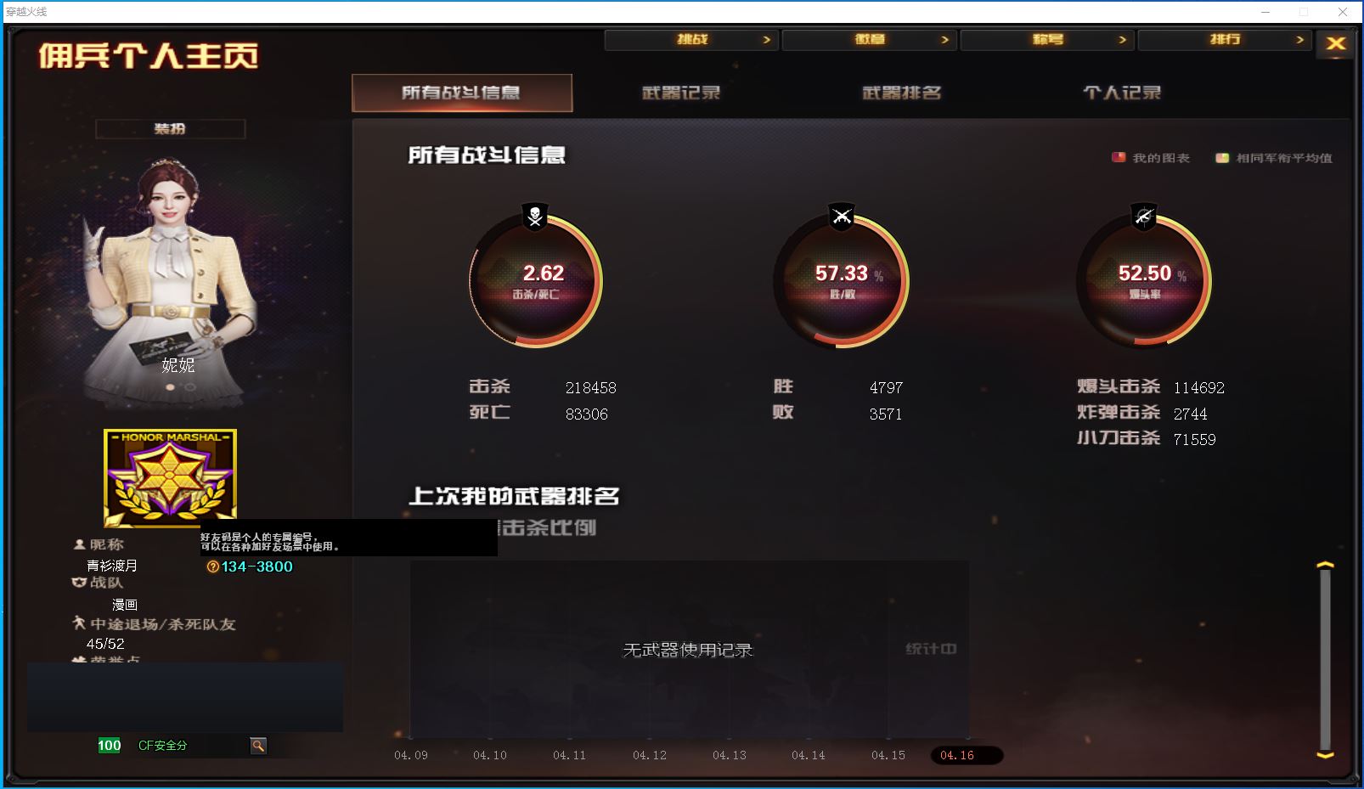Click the magnifier icon beside CF安全分

click(258, 746)
